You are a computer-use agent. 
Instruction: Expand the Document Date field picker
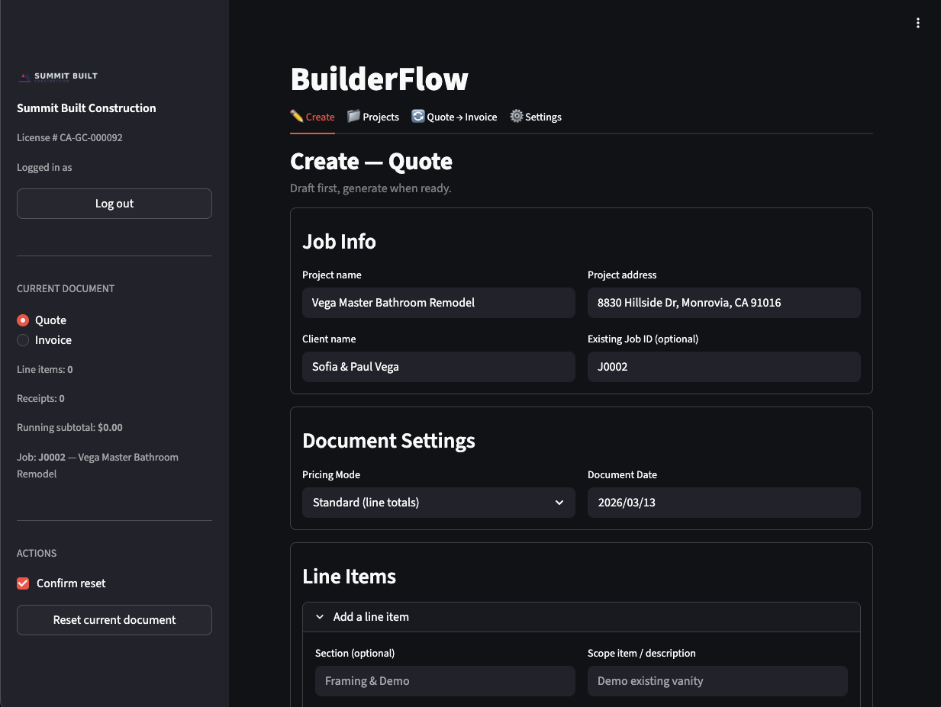(x=723, y=502)
